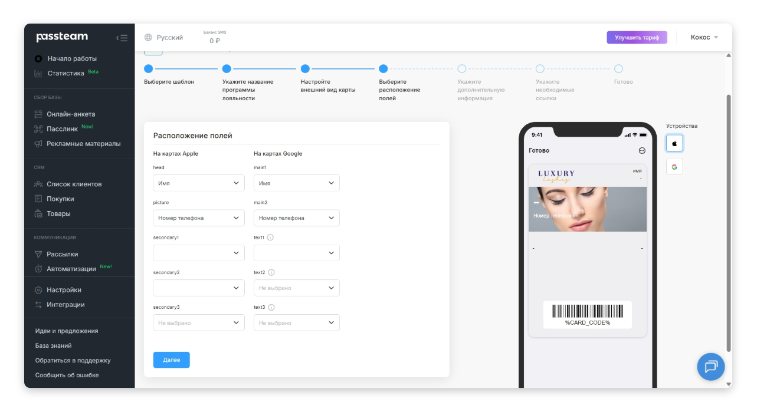Screen dimensions: 757x412
Task: Collapse the sidebar with the menu toggle icon
Action: click(122, 38)
